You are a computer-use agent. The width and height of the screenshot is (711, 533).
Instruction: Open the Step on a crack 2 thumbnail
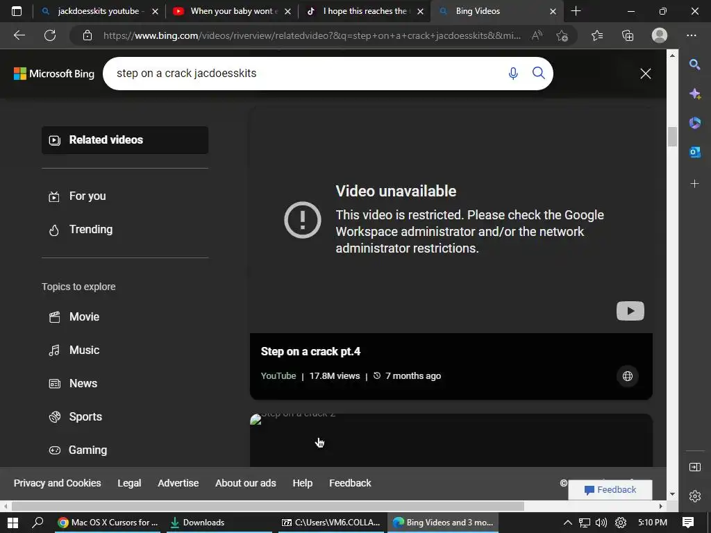(x=451, y=440)
